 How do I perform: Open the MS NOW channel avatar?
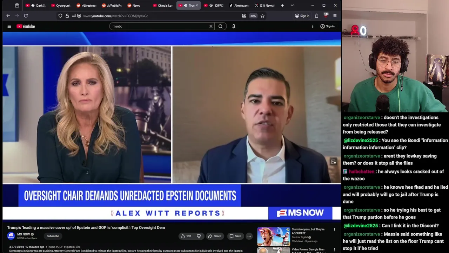[x=11, y=236]
